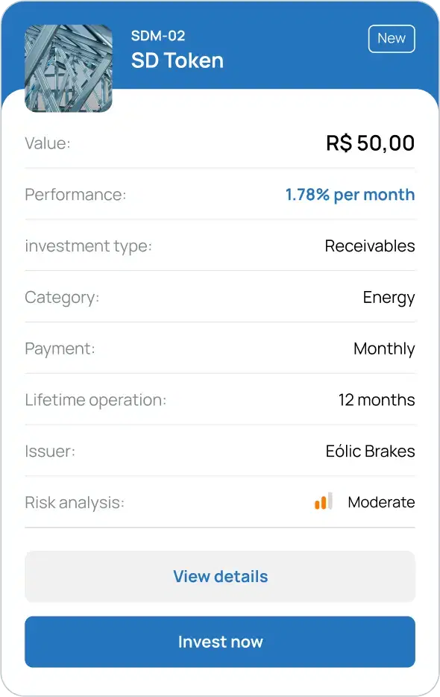440x697 pixels.
Task: Click the 12 months lifetime value
Action: tap(377, 400)
